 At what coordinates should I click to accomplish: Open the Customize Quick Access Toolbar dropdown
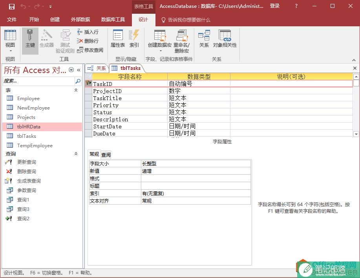click(50, 7)
